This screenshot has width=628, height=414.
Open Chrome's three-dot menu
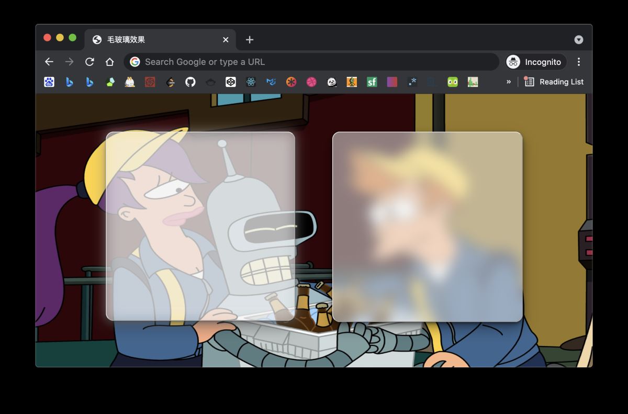point(578,62)
